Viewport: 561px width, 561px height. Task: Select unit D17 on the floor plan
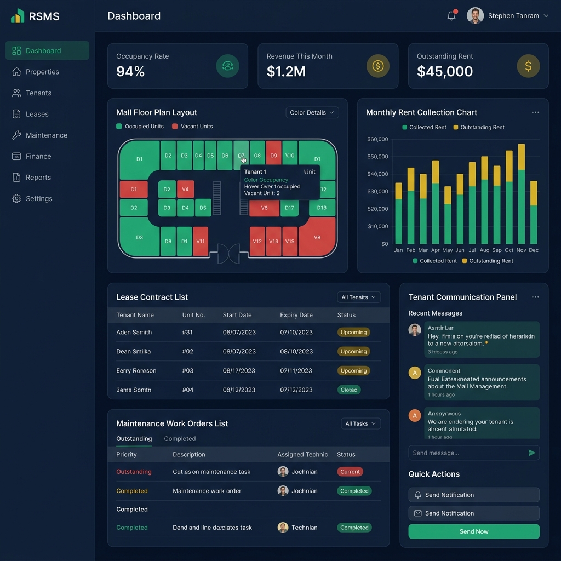[289, 208]
